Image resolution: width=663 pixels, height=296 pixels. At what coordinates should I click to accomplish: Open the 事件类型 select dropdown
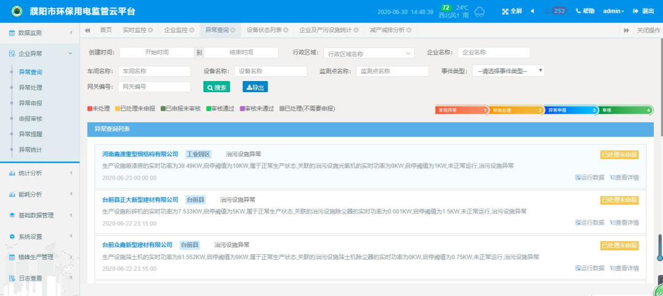(x=508, y=71)
